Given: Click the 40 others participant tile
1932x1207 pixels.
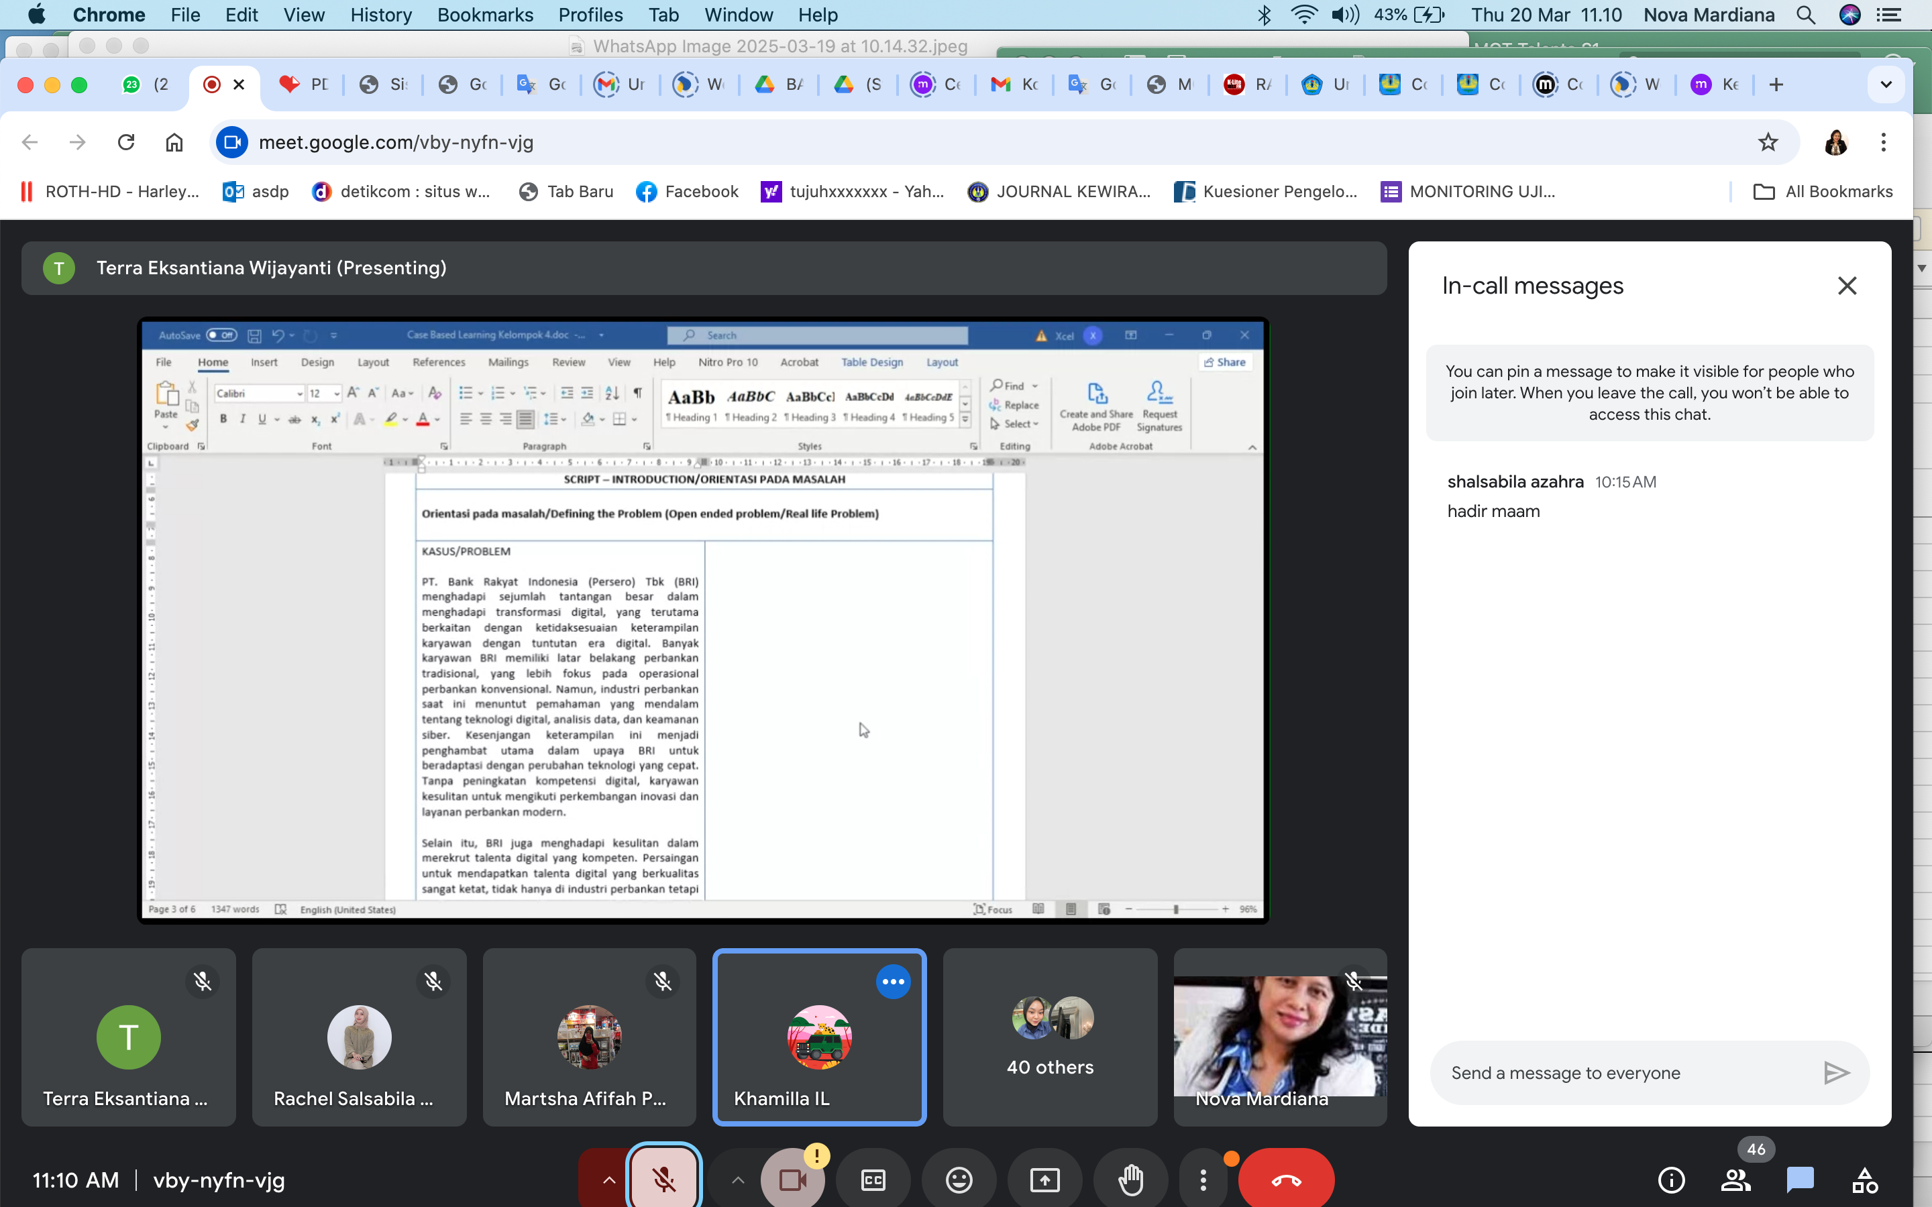Looking at the screenshot, I should [1050, 1037].
